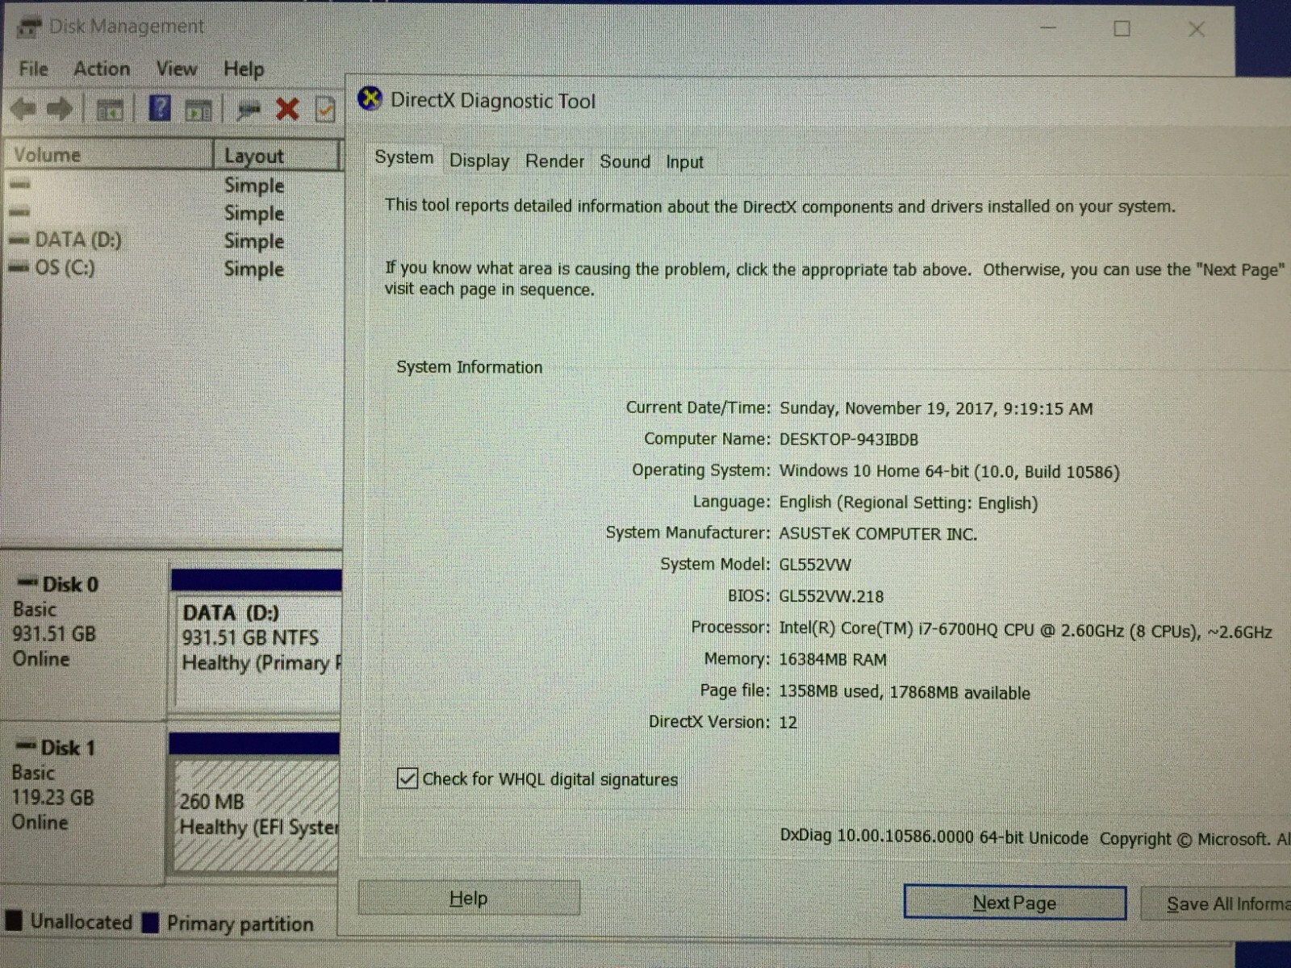
Task: Click the Windows 10 Home 64-bit value
Action: click(x=949, y=471)
